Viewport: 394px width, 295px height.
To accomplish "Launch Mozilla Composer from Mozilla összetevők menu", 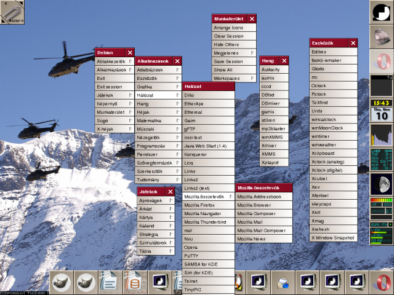I will [264, 213].
